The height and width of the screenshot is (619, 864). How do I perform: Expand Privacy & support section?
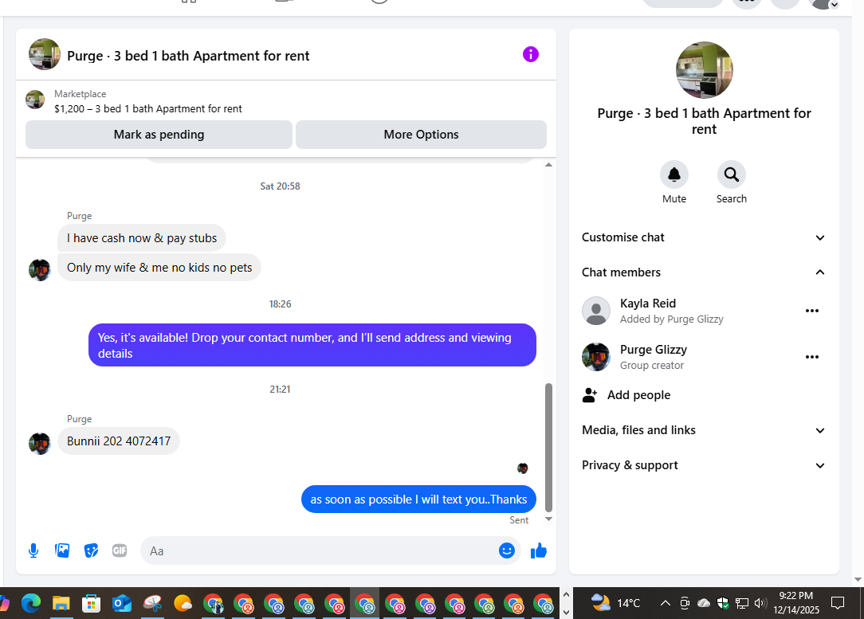[704, 465]
